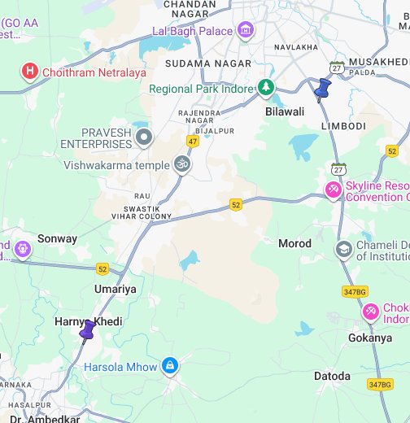
Task: Click the highway 47 shield near Bijalpur
Action: click(x=193, y=142)
